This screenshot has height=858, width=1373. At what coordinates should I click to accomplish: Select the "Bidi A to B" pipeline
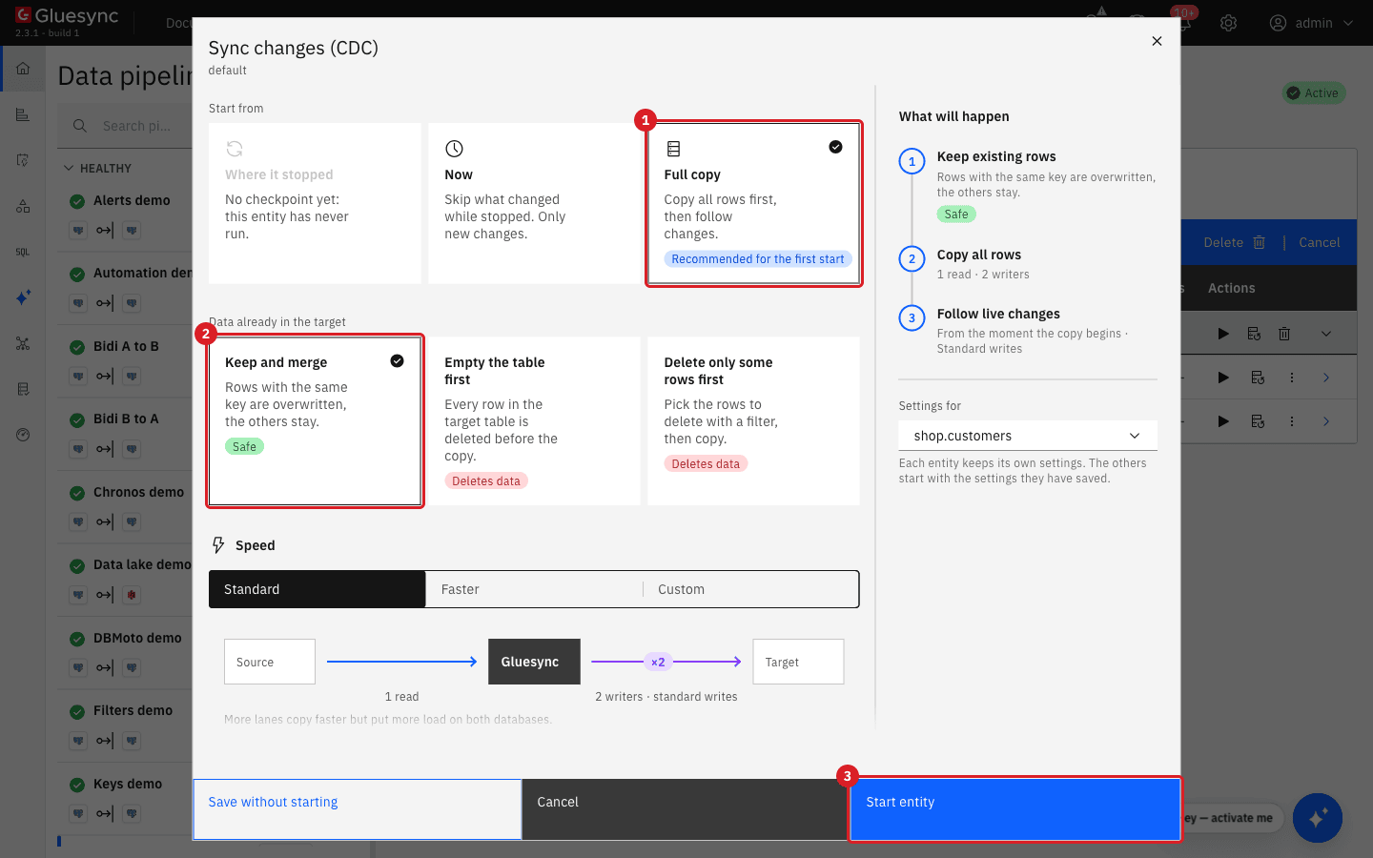coord(126,346)
